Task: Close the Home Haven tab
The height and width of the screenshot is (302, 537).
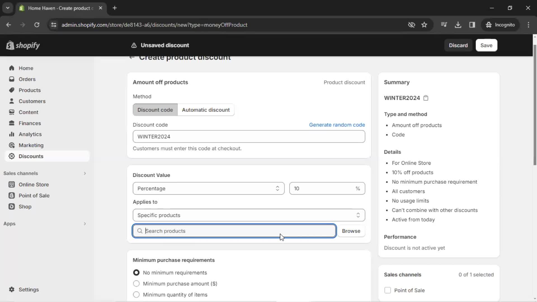Action: tap(100, 8)
